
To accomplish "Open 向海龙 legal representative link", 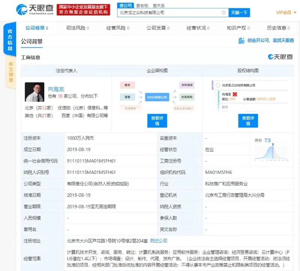I will pos(56,89).
